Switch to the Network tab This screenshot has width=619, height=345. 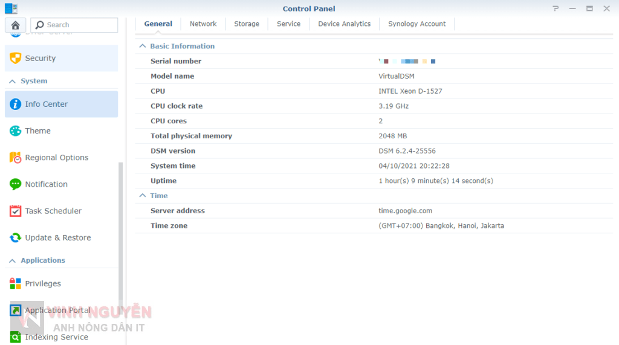click(x=203, y=24)
